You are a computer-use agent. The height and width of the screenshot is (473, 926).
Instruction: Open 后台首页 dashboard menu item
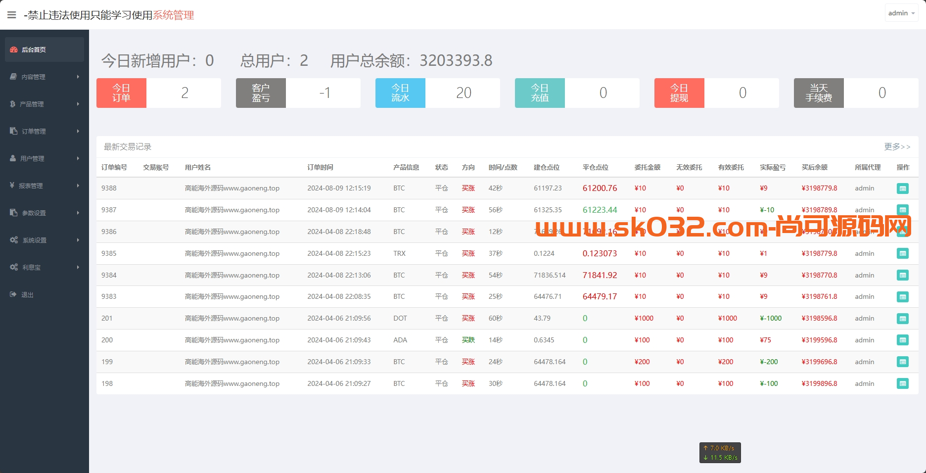45,49
